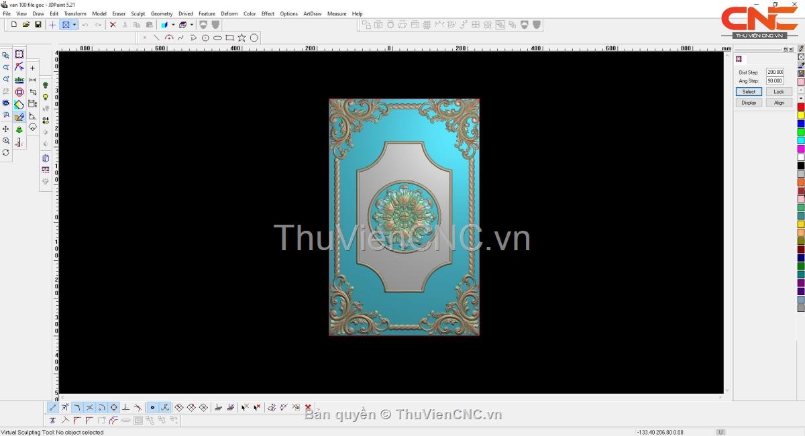Pick the yellow color swatch
The width and height of the screenshot is (805, 436).
click(x=801, y=115)
